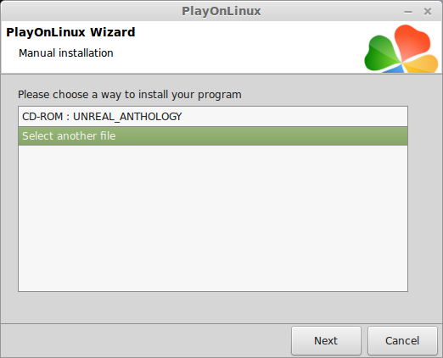Click the "Manual installation" subtitle
The height and width of the screenshot is (358, 443).
(x=66, y=53)
